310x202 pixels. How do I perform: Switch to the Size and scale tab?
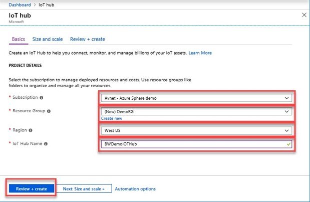(x=48, y=39)
